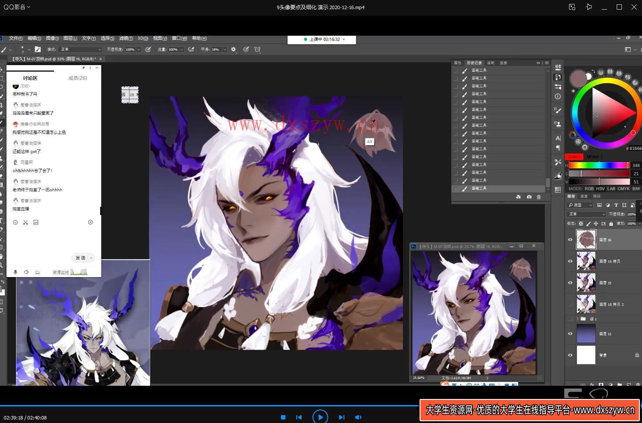
Task: Toggle lock transparent pixels checkerboard icon
Action: coord(581,223)
